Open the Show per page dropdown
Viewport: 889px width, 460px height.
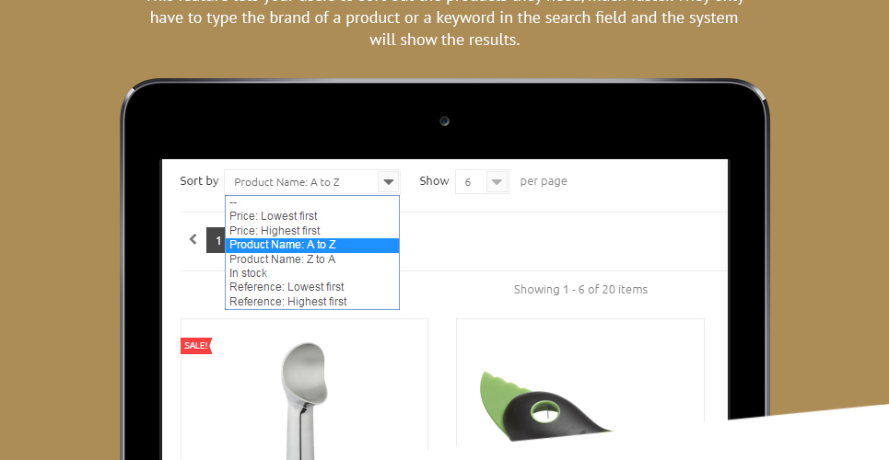482,182
